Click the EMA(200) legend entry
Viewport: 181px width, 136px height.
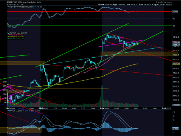[16, 37]
